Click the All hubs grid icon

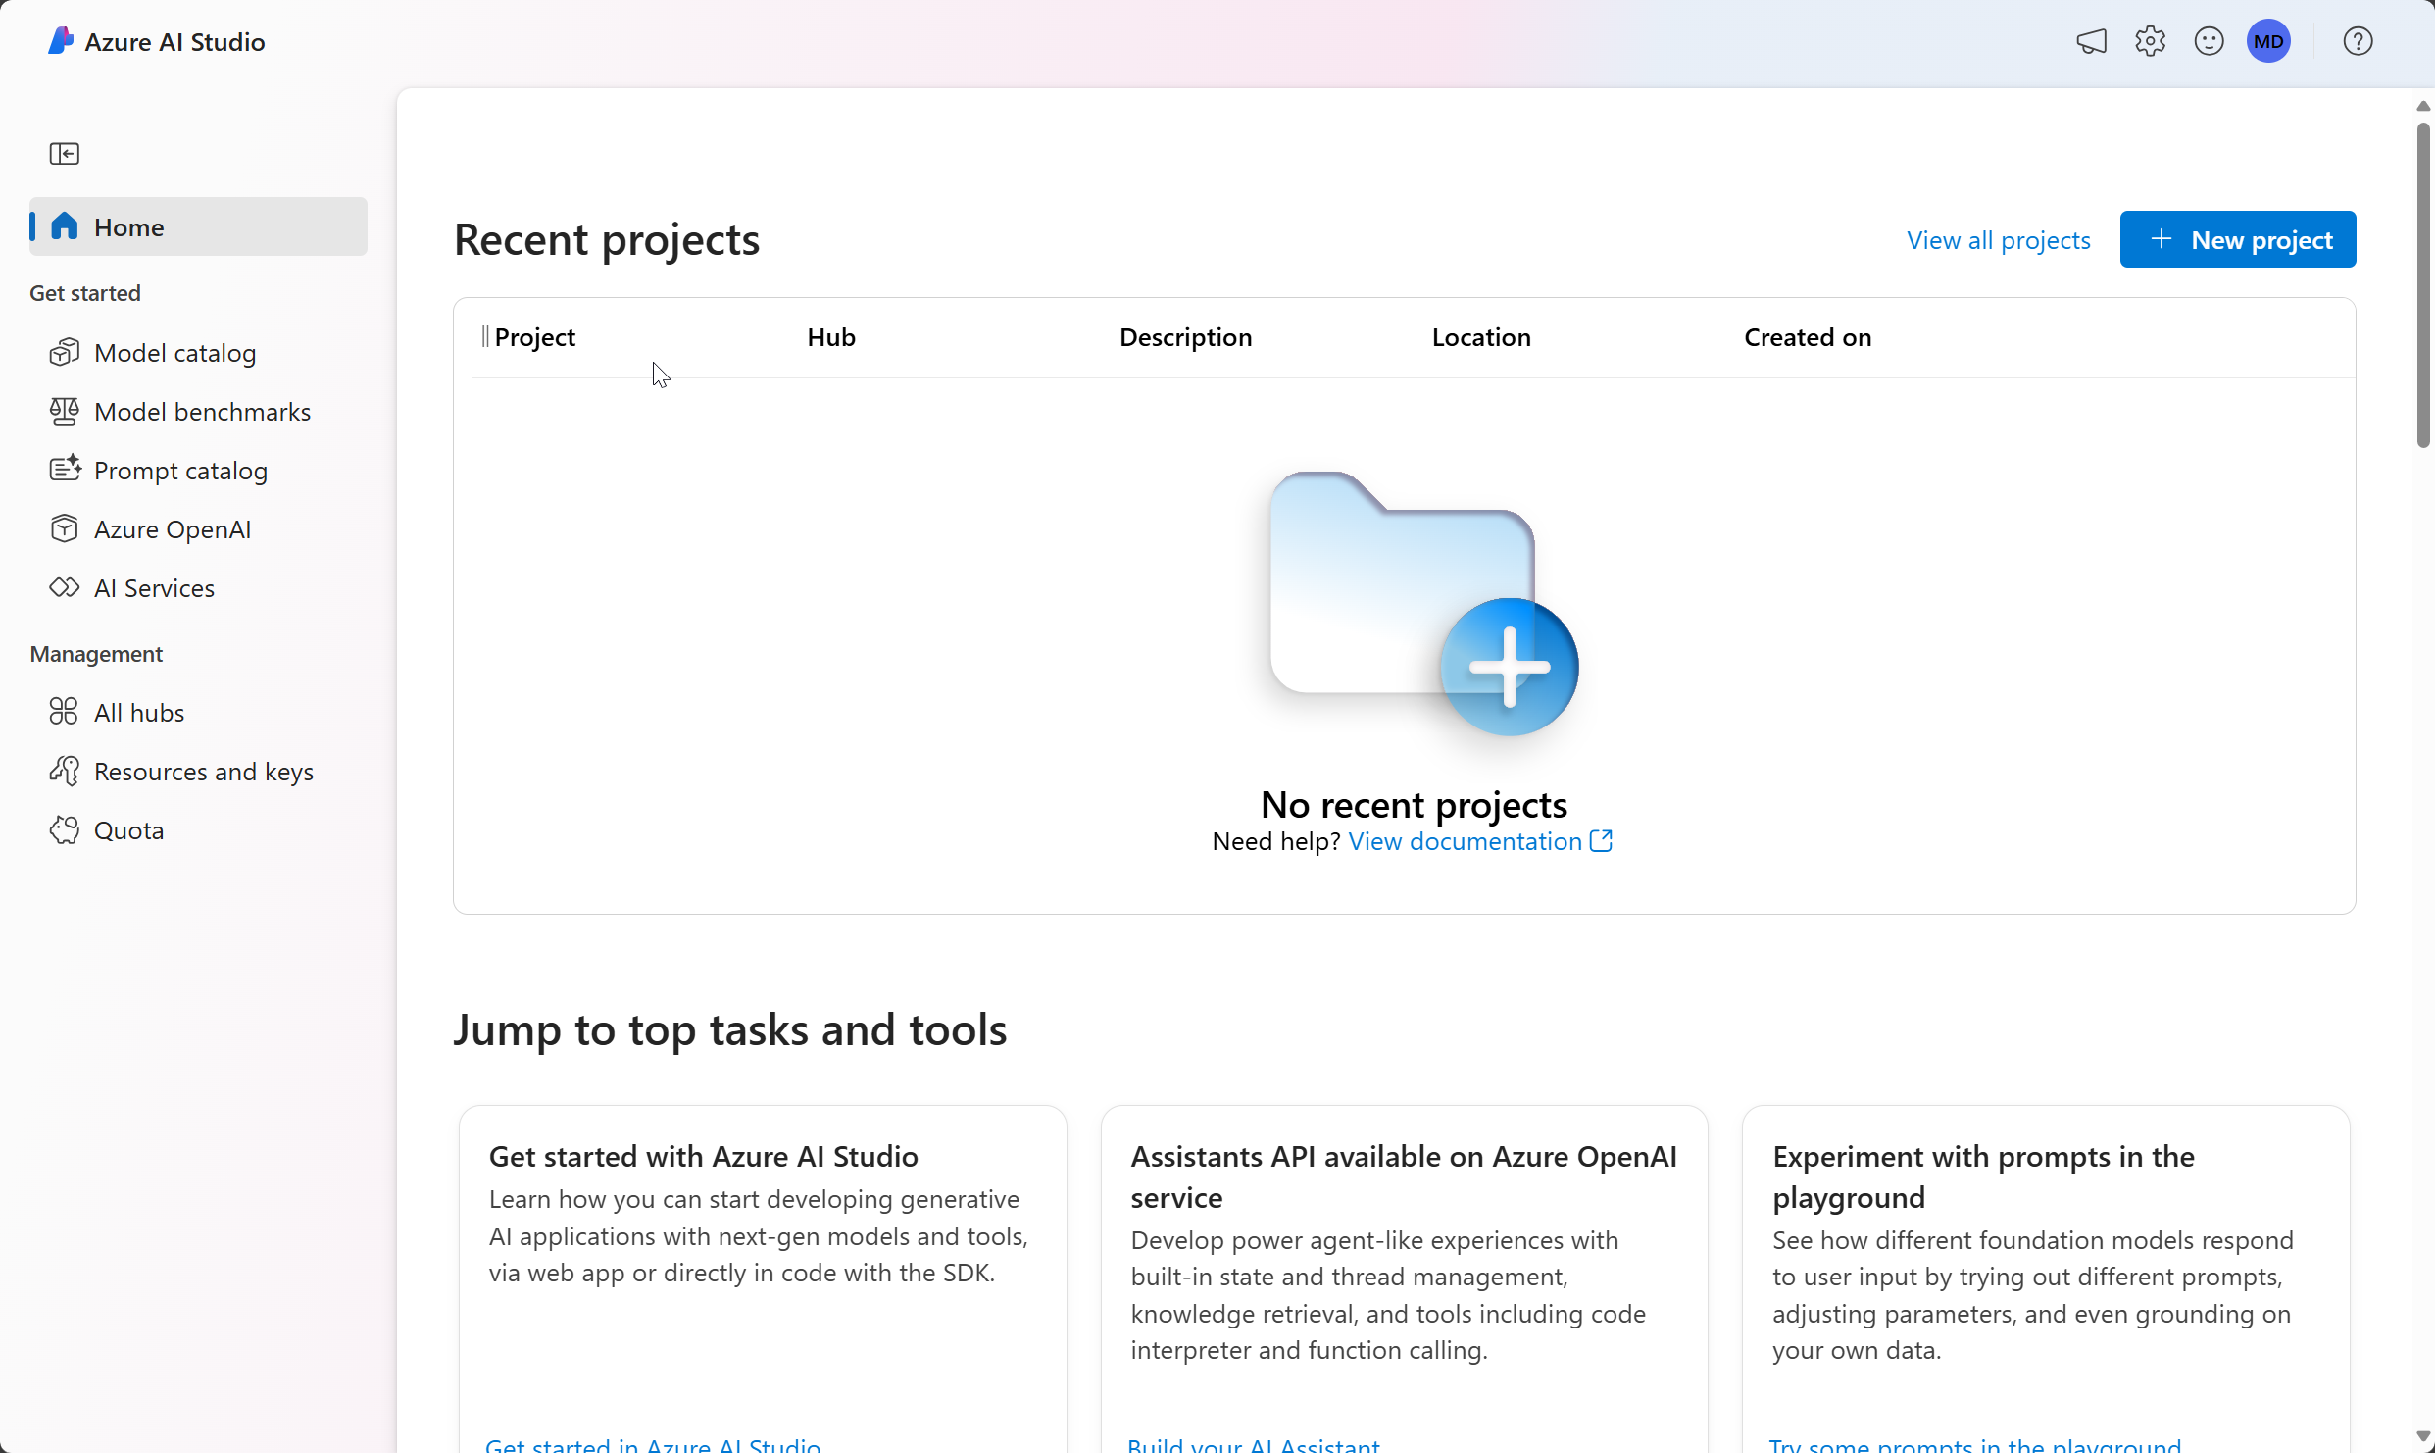click(x=65, y=712)
